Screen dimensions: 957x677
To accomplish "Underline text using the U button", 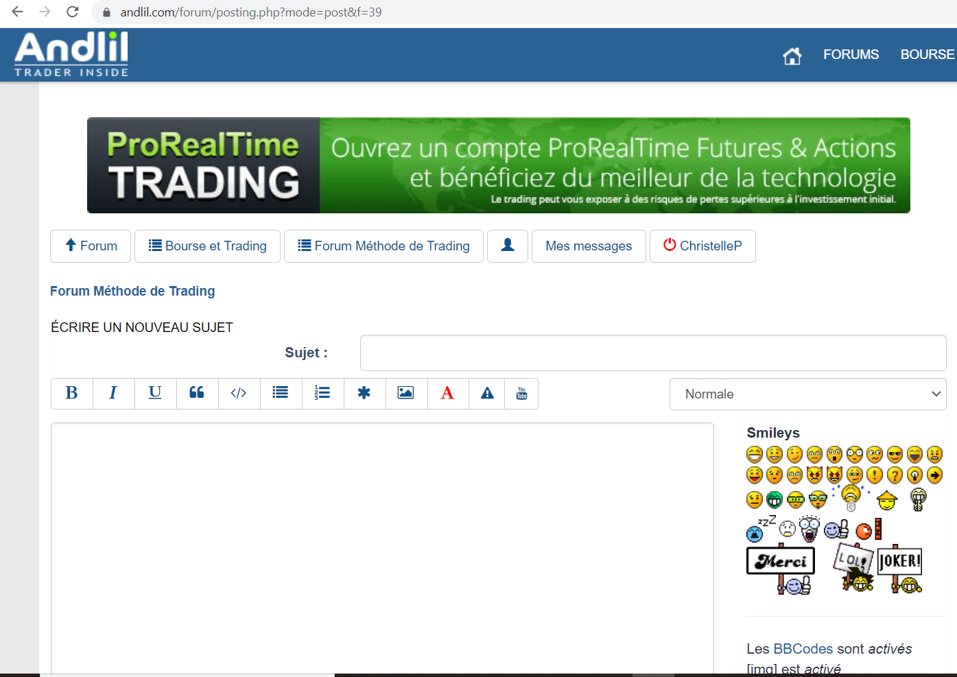I will (156, 394).
